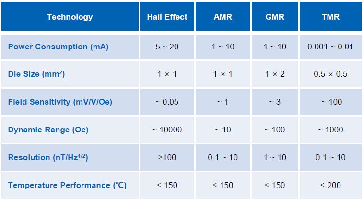The width and height of the screenshot is (363, 201).
Task: Select the 0.001 ~ 0.01 TMR cell
Action: [331, 47]
